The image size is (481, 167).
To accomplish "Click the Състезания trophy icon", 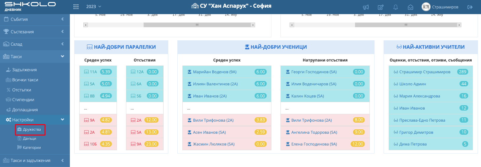I will tap(6, 32).
